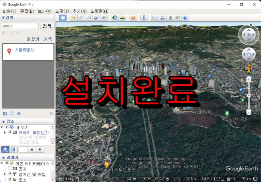Screen dimensions: 261x182
Task: Select the 관광지 둘러보기 tree item
Action: point(34,133)
